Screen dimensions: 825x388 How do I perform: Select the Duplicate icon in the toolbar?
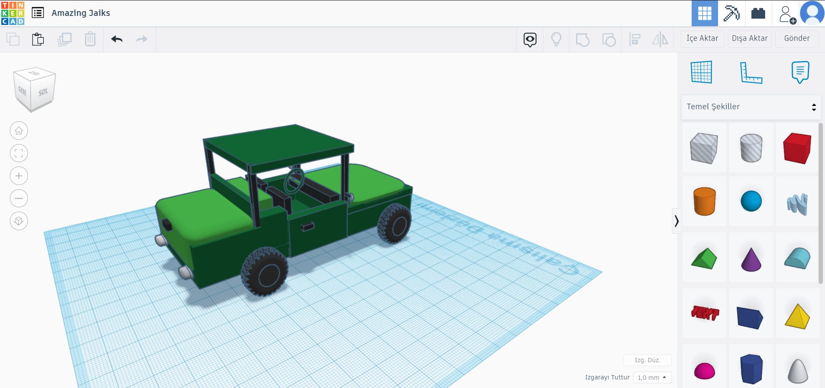(x=64, y=39)
